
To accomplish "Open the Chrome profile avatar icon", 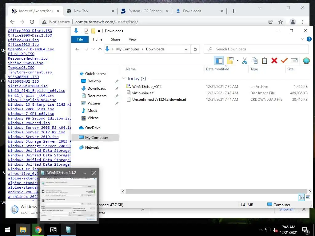I will pos(293,22).
